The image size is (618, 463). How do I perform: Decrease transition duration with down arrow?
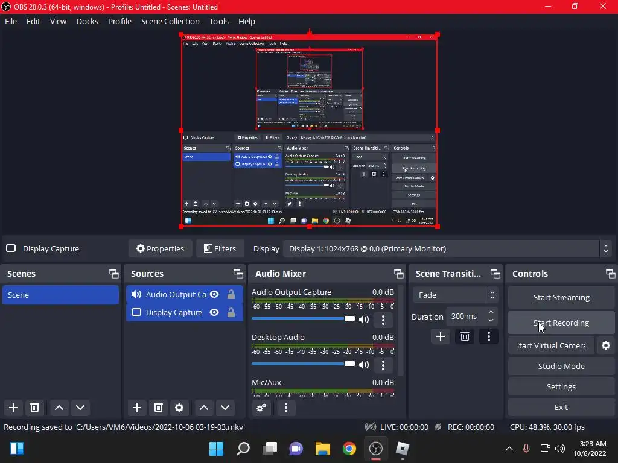(491, 321)
